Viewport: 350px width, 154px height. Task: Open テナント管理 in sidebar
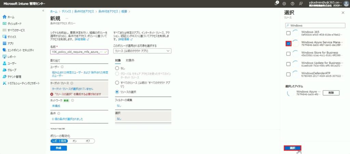(12, 77)
